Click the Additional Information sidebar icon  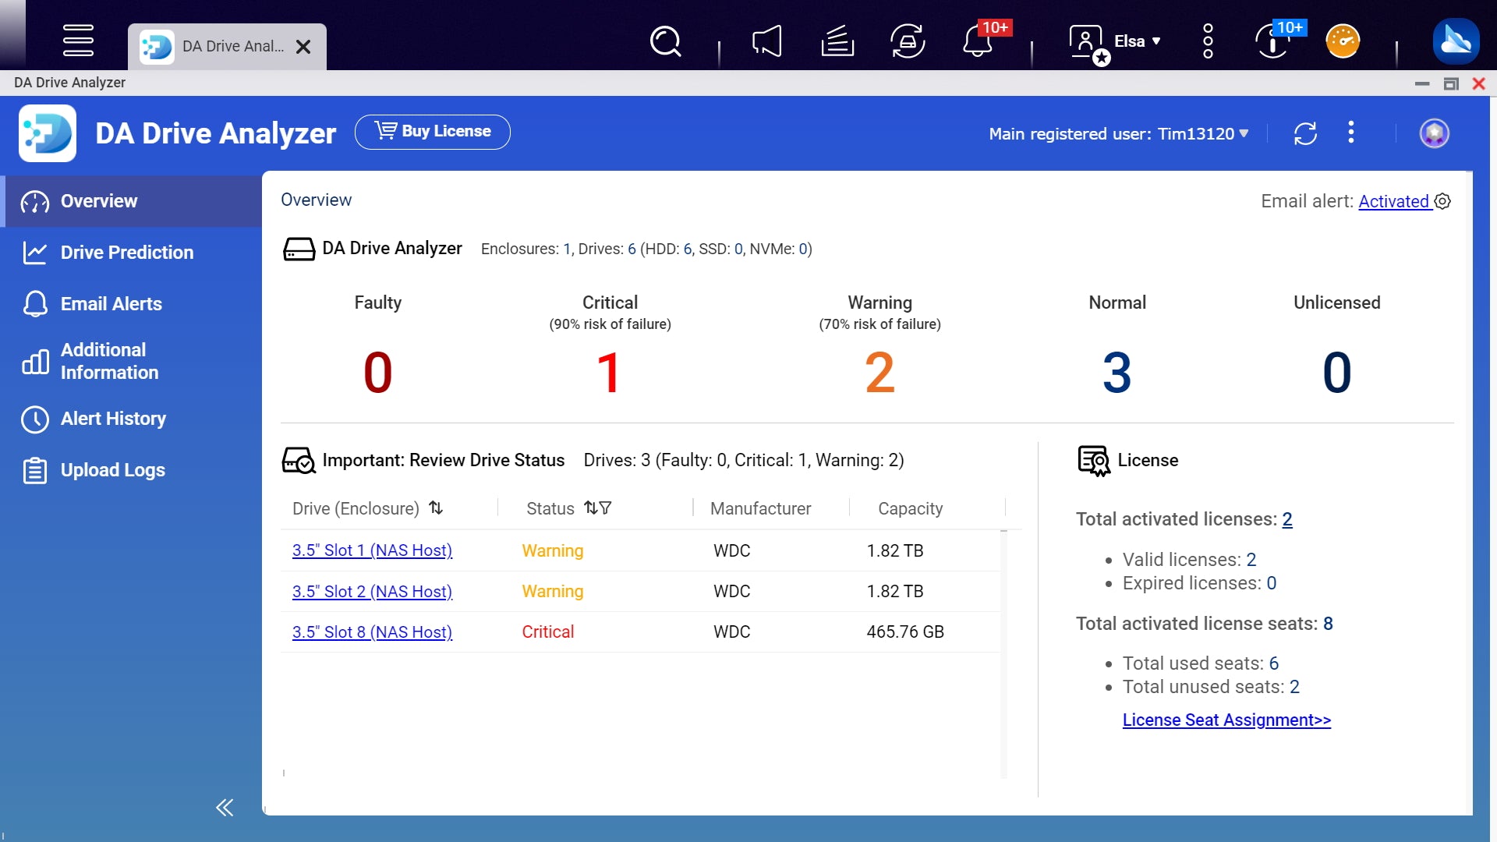[x=34, y=361]
